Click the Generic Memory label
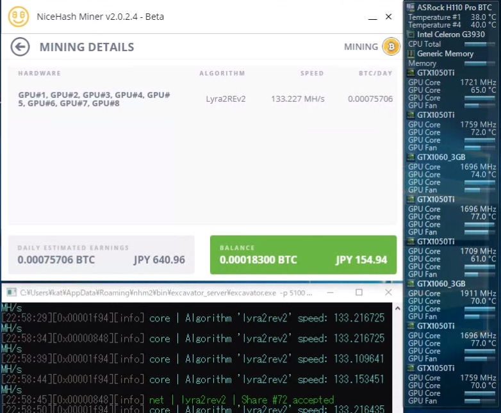Viewport: 501px width, 413px height. pyautogui.click(x=445, y=54)
